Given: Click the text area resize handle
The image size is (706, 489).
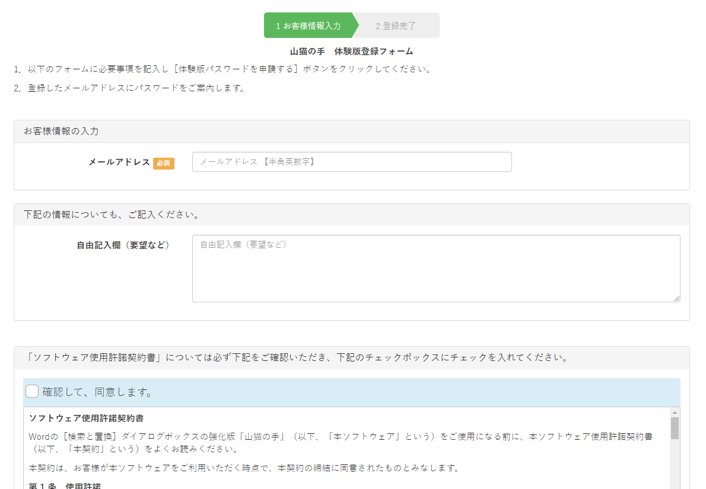Looking at the screenshot, I should [676, 298].
